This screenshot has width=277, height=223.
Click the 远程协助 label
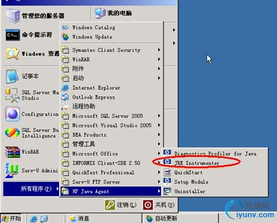[84, 106]
